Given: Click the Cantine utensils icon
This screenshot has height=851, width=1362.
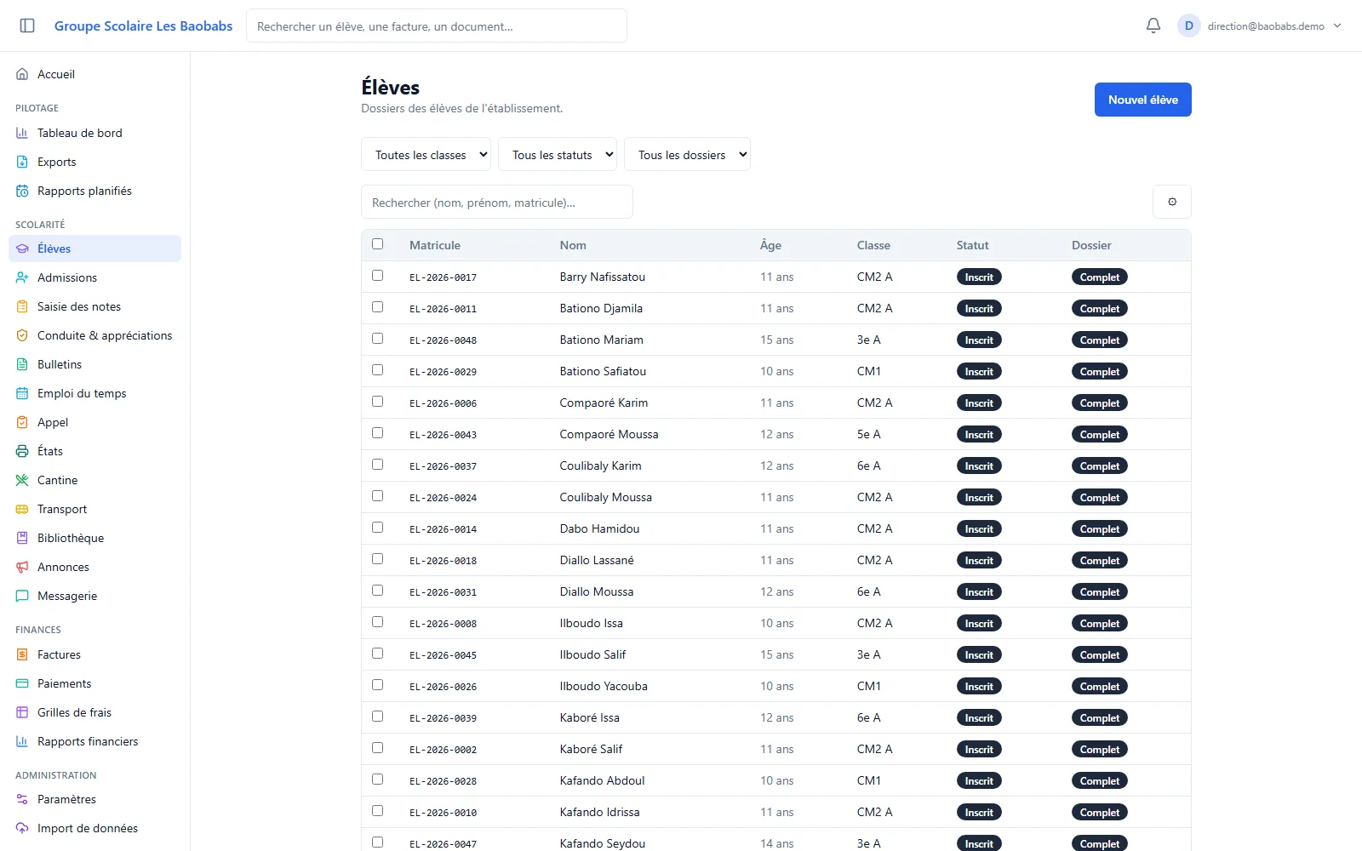Looking at the screenshot, I should pyautogui.click(x=22, y=480).
